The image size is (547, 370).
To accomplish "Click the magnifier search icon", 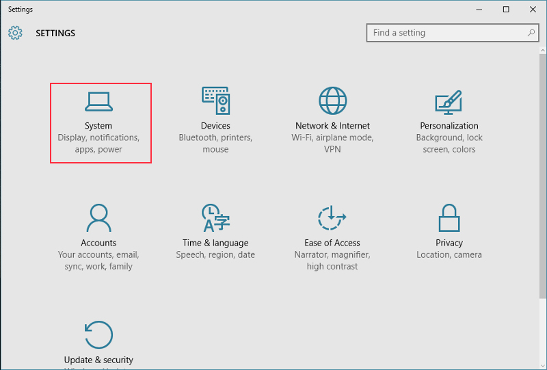I will click(x=531, y=33).
